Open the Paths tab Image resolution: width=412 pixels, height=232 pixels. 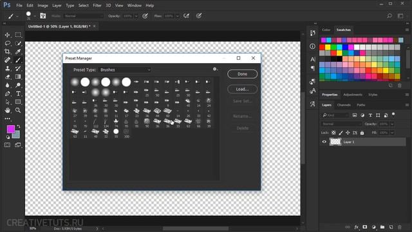click(361, 105)
